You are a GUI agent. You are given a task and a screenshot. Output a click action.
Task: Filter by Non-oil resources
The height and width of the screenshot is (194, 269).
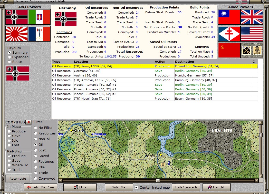[42, 139]
